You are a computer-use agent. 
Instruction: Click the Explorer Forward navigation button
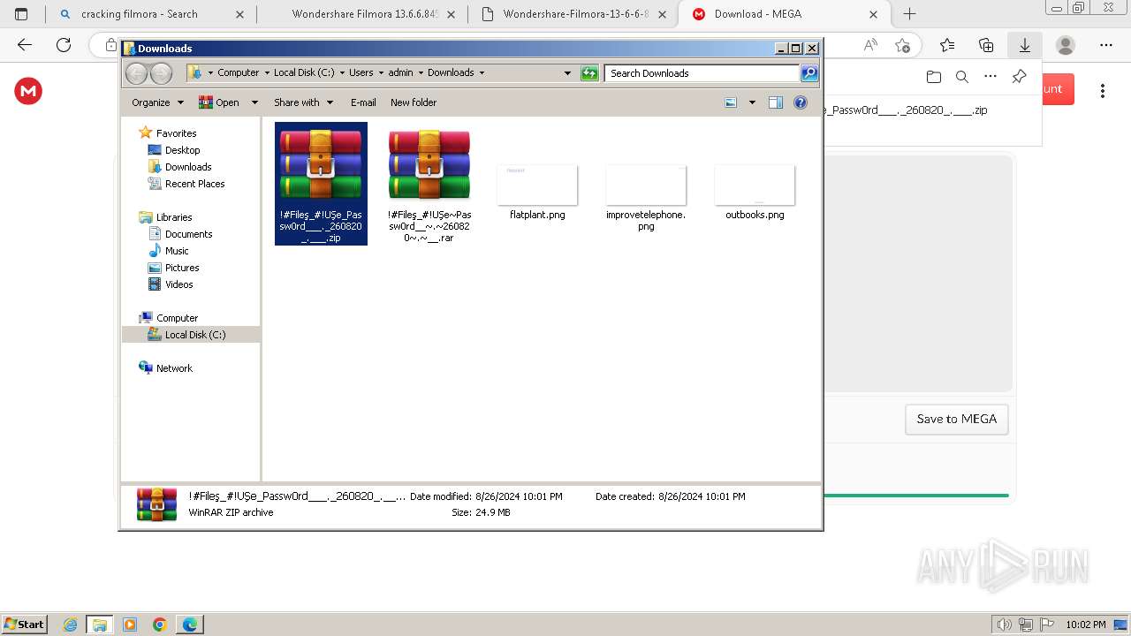161,73
